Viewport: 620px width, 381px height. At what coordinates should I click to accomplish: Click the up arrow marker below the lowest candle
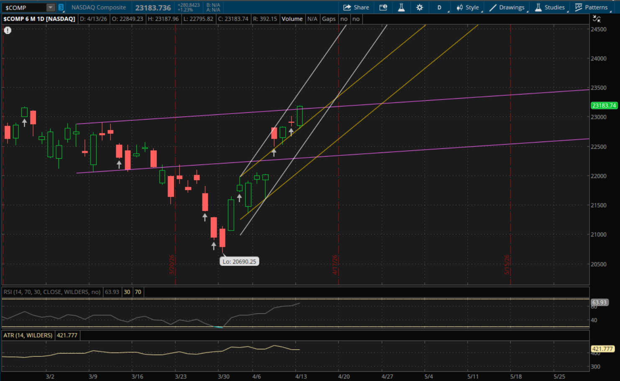(x=214, y=246)
